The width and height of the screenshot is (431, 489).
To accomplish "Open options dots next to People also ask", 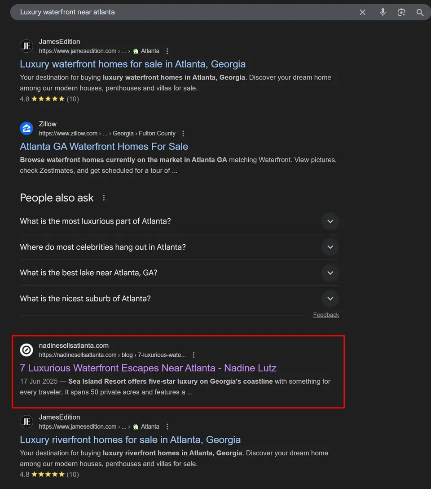I will [104, 198].
